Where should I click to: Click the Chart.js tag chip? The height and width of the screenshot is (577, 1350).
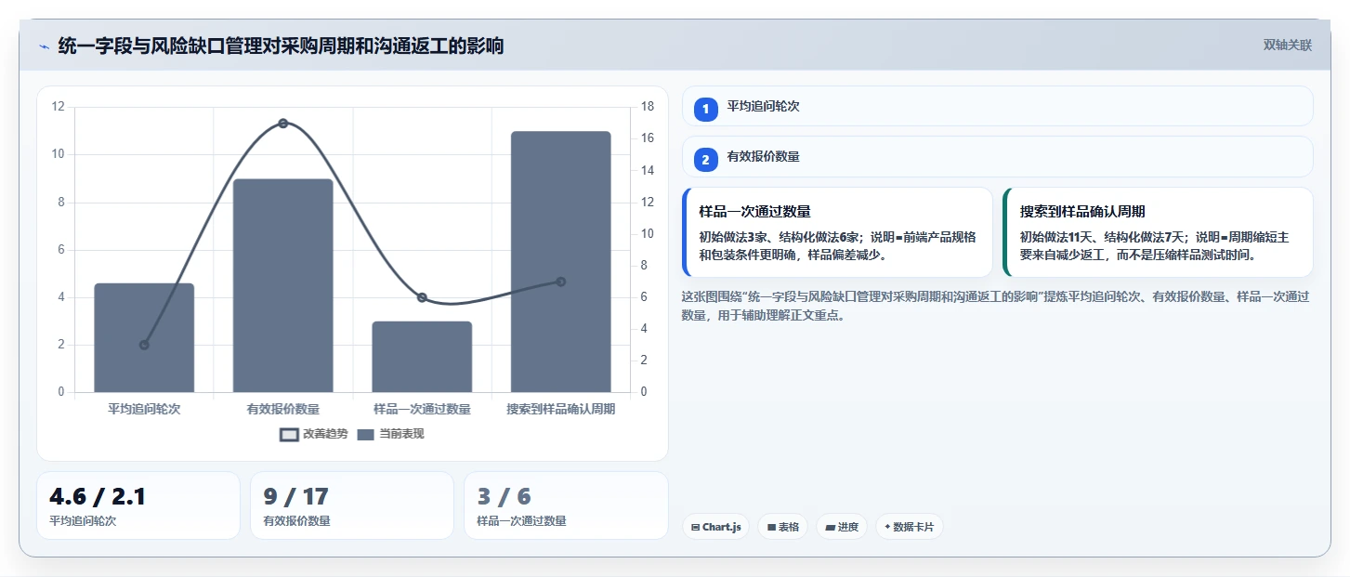715,527
